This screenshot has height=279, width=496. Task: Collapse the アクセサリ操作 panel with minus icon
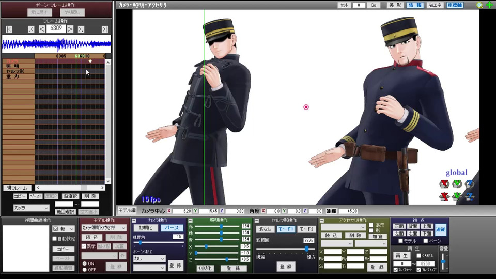(x=322, y=221)
